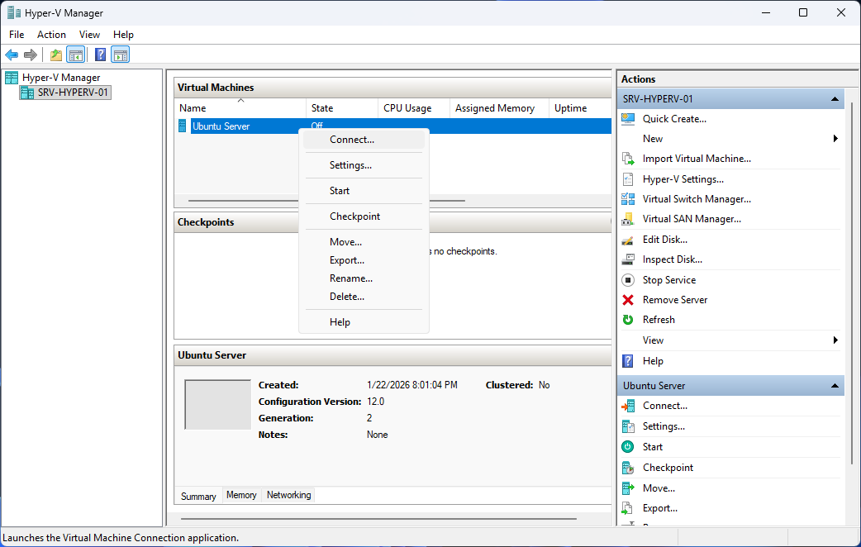The height and width of the screenshot is (547, 861).
Task: Click the green Start power icon in Actions
Action: (x=628, y=447)
